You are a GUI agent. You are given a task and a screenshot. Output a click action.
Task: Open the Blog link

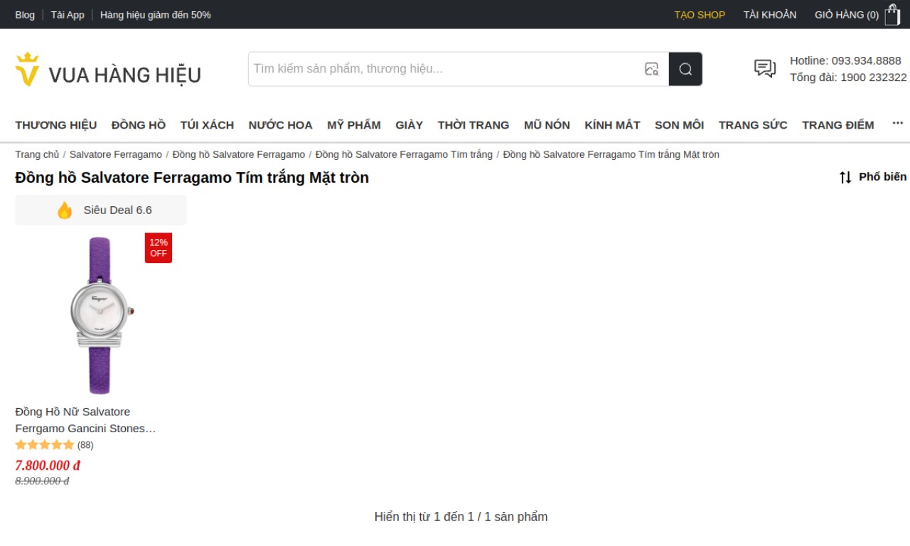click(25, 14)
